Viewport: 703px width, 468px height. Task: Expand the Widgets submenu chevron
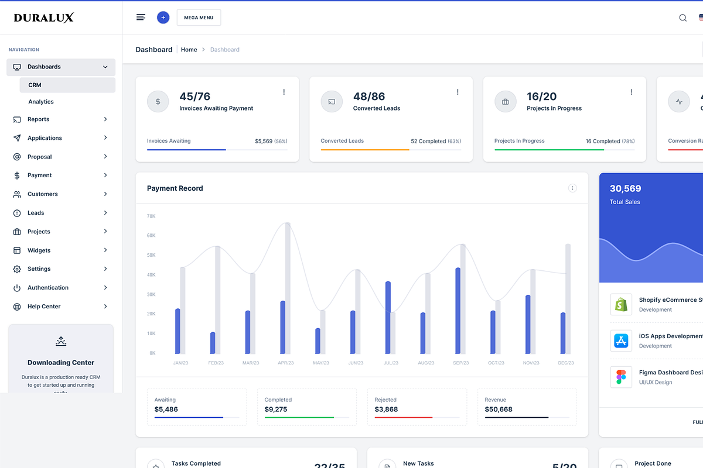pyautogui.click(x=105, y=250)
